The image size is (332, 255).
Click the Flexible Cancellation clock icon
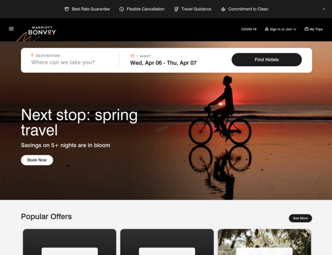pos(122,9)
